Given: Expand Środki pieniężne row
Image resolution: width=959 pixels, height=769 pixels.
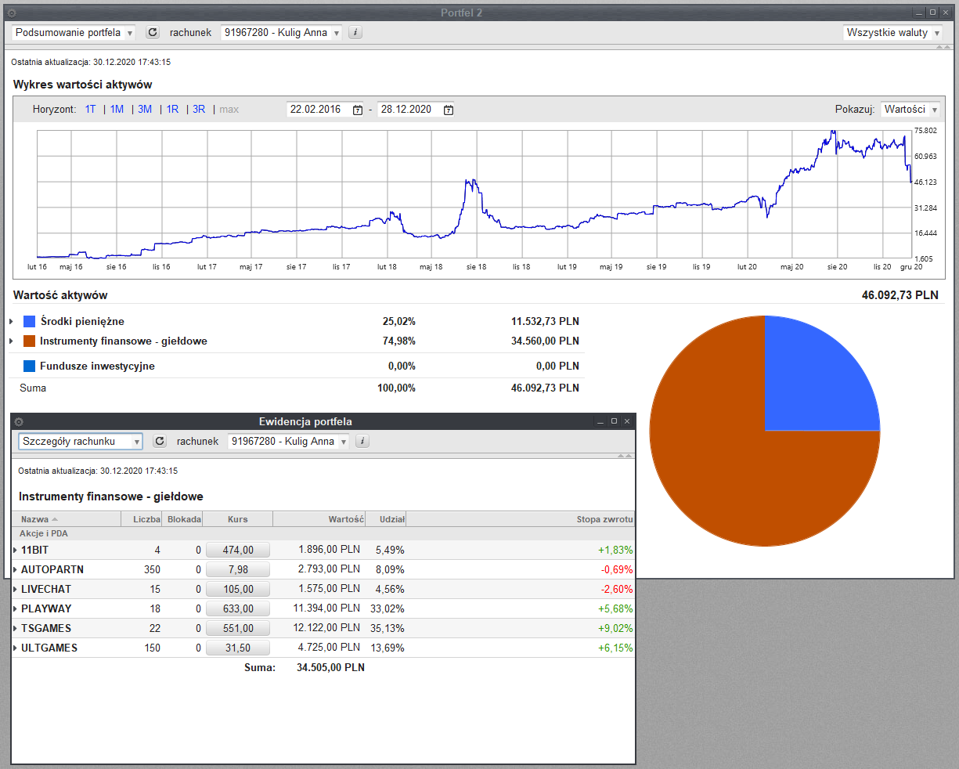Looking at the screenshot, I should click(11, 321).
